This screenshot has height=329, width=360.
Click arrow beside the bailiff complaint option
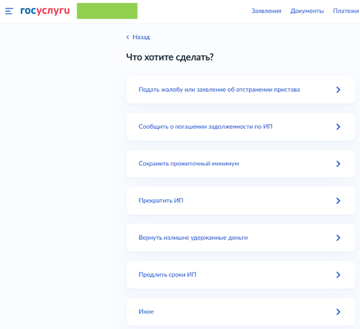click(x=338, y=90)
